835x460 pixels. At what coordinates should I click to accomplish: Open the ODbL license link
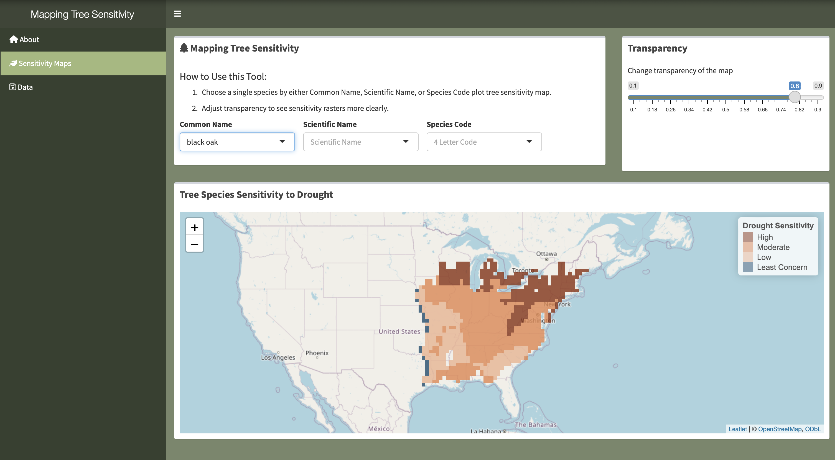[813, 429]
